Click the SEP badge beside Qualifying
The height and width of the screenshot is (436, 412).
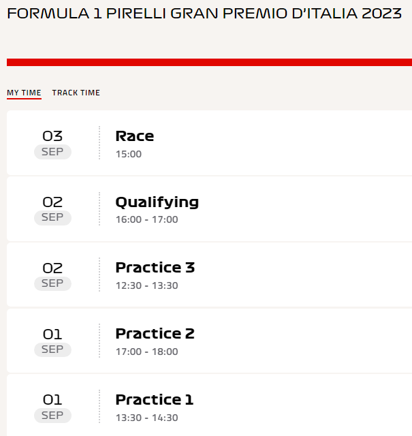tap(52, 218)
